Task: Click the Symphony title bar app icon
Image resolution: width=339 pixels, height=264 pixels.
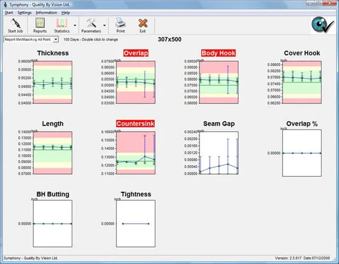Action: coord(6,5)
